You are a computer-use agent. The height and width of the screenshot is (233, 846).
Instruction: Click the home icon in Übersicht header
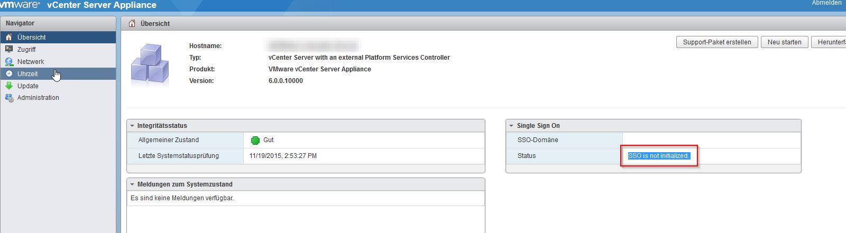[132, 23]
